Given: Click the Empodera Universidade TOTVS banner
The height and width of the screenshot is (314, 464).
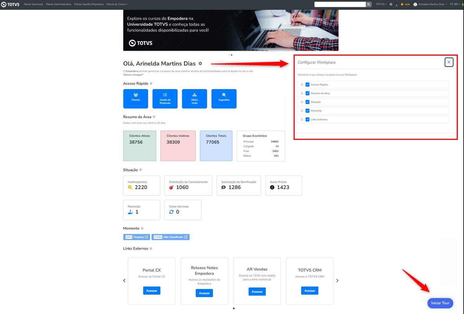Looking at the screenshot, I should coord(231,30).
